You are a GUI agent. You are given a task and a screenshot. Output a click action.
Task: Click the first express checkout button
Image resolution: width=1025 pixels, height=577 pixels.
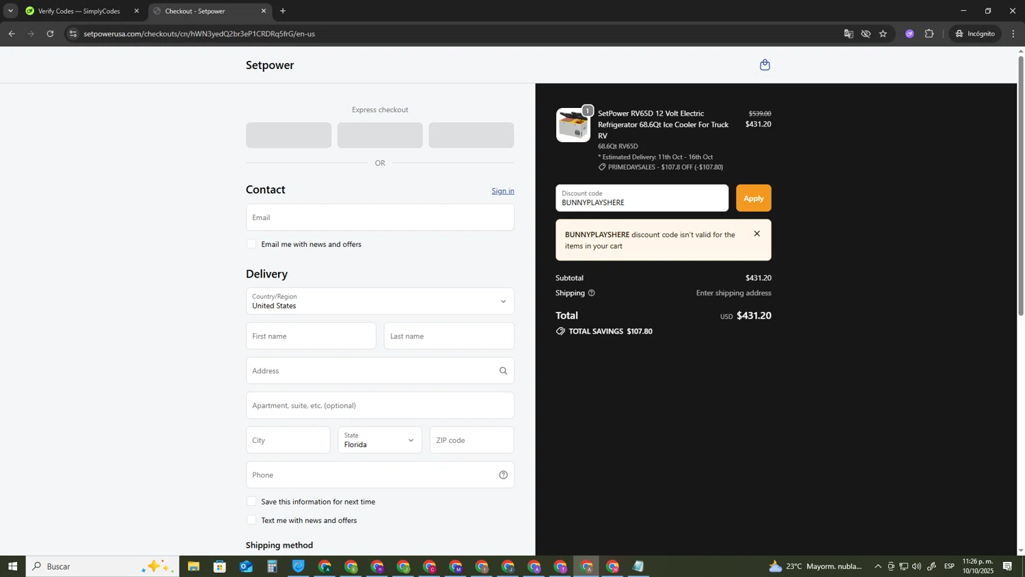(288, 135)
